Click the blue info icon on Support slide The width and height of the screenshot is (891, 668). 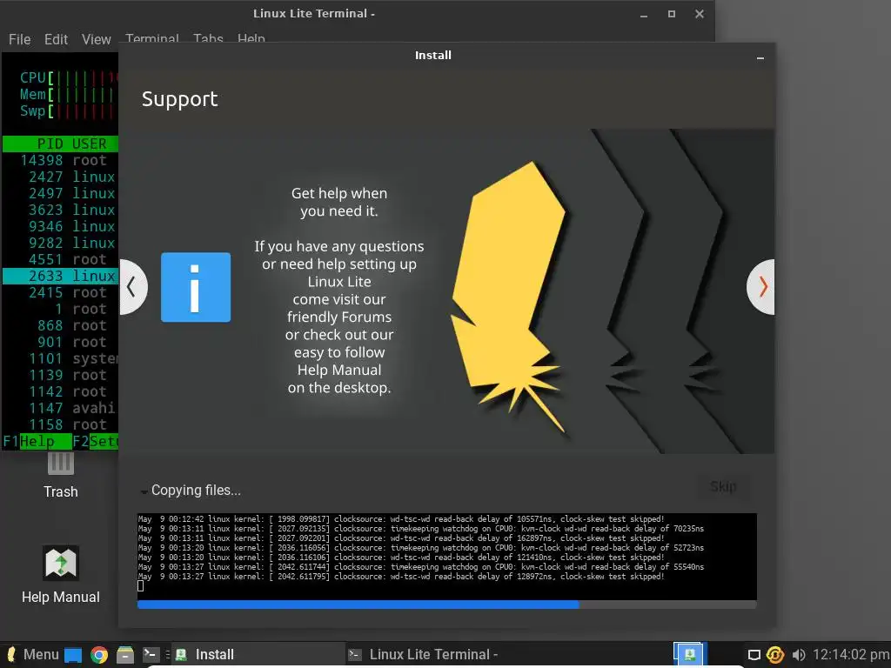196,287
